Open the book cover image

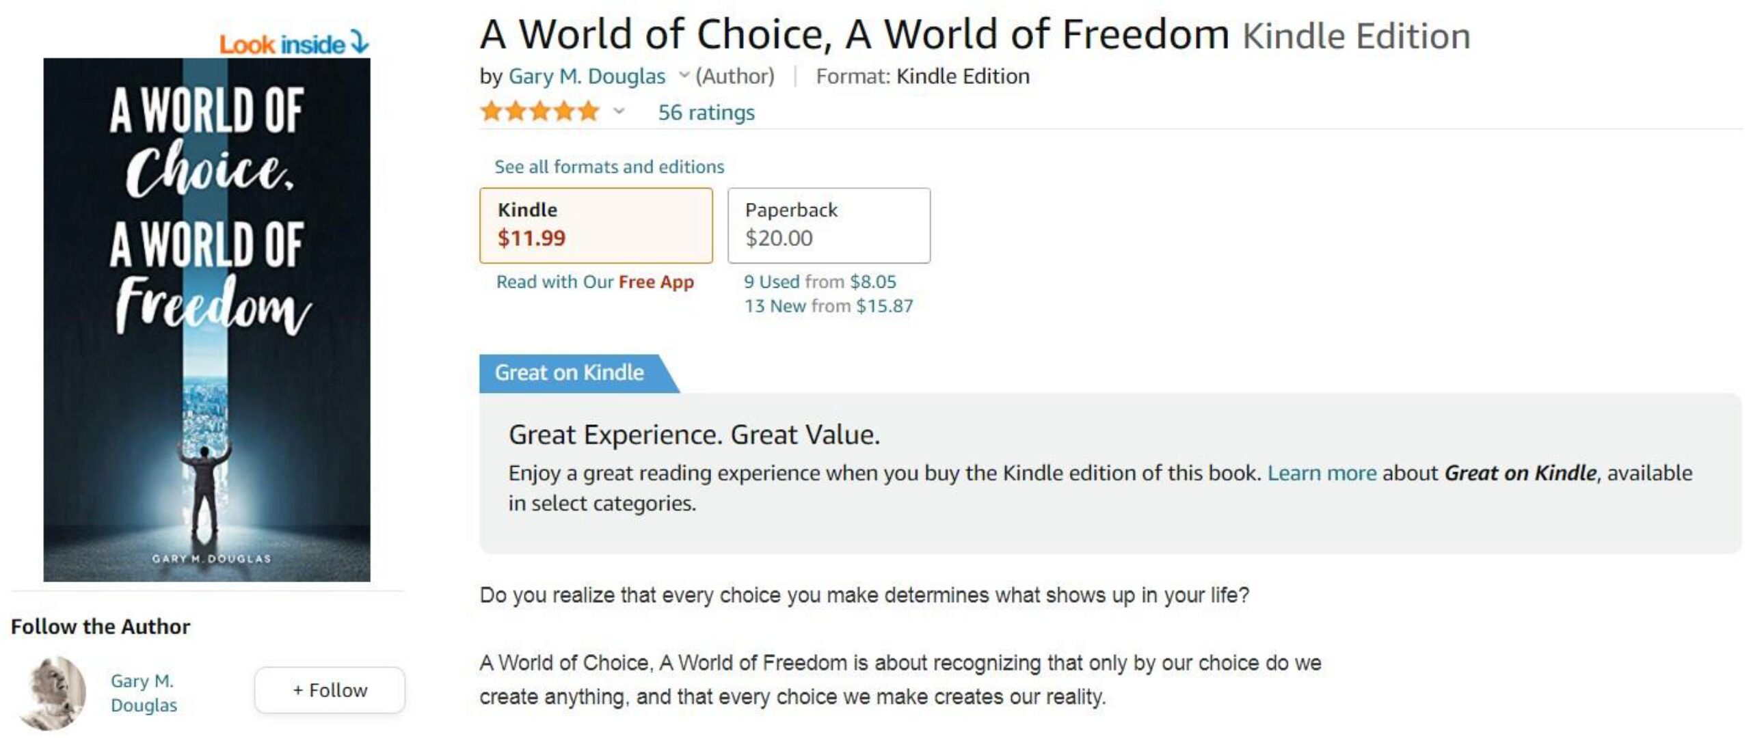206,320
